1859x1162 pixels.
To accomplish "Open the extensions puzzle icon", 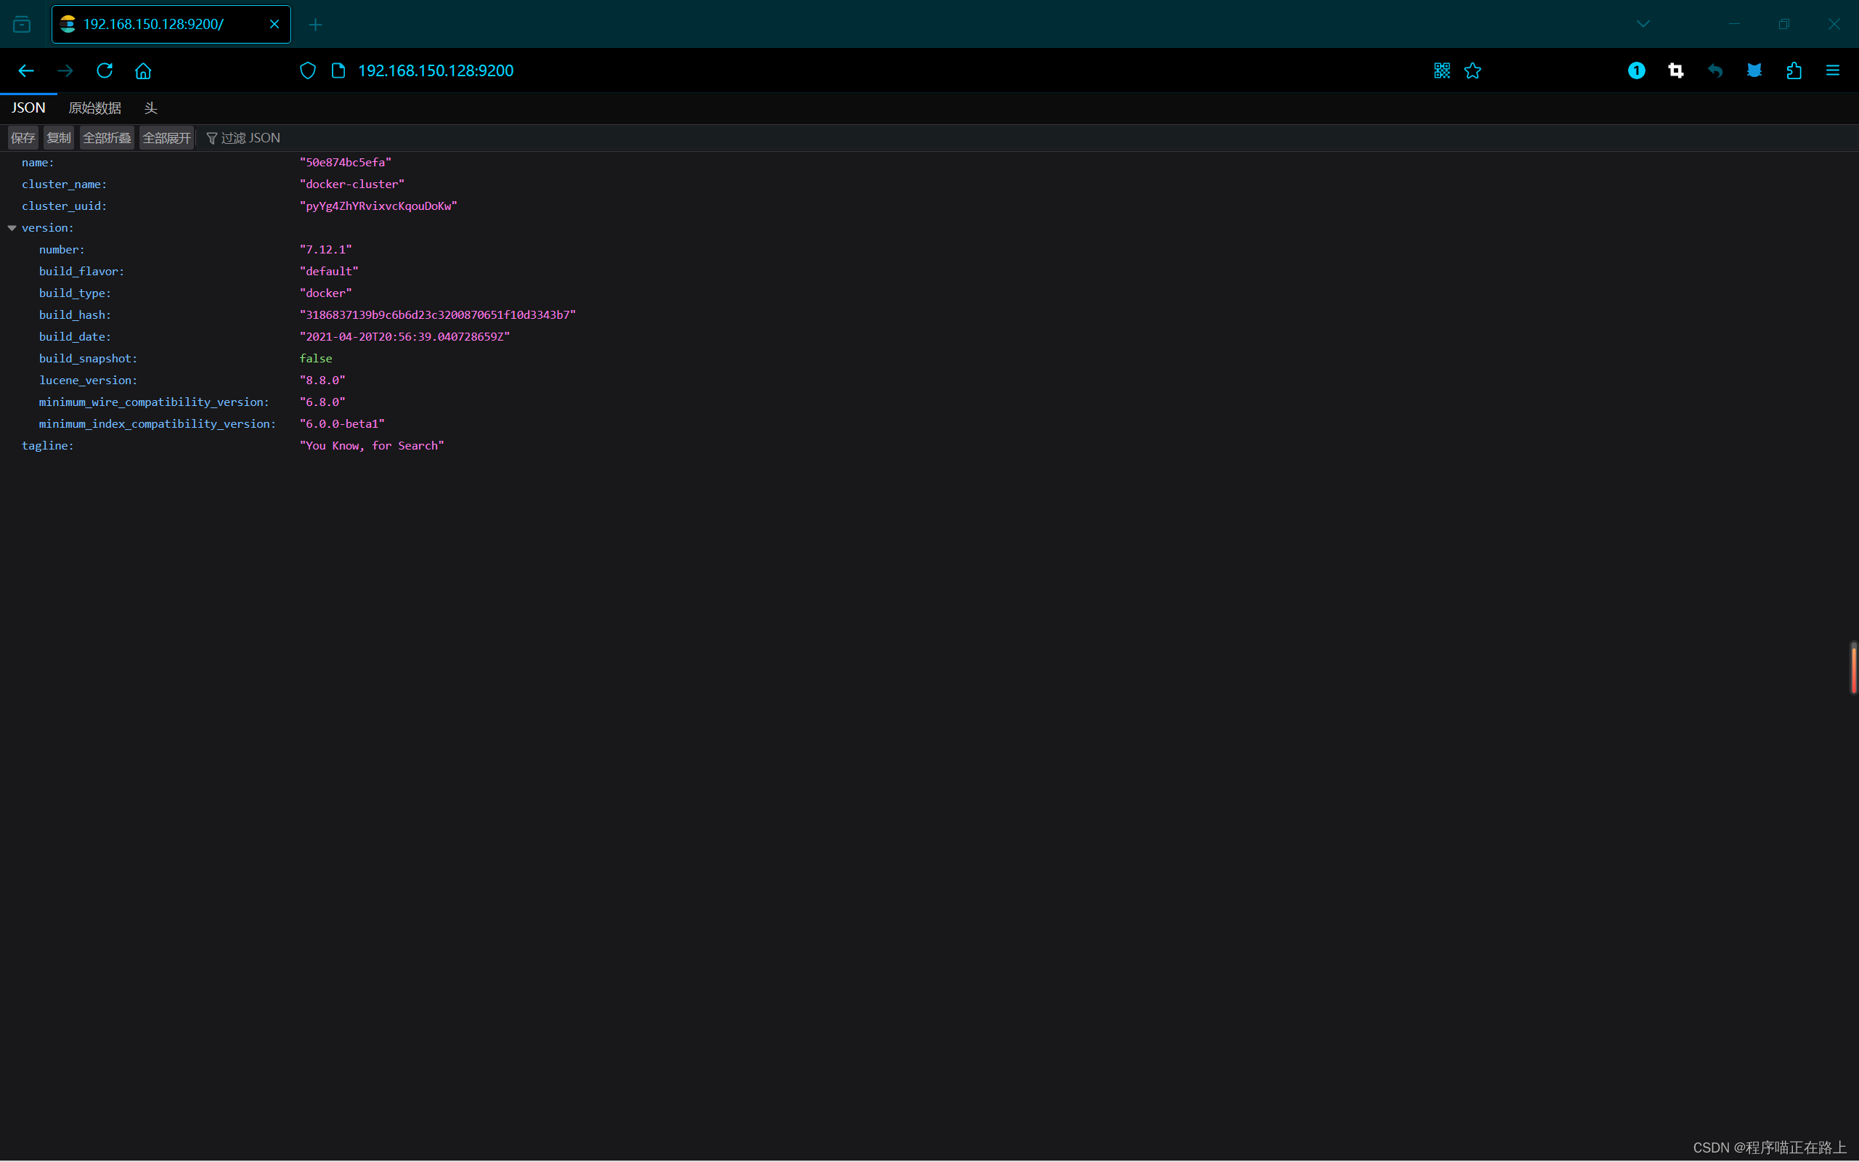I will click(1793, 70).
